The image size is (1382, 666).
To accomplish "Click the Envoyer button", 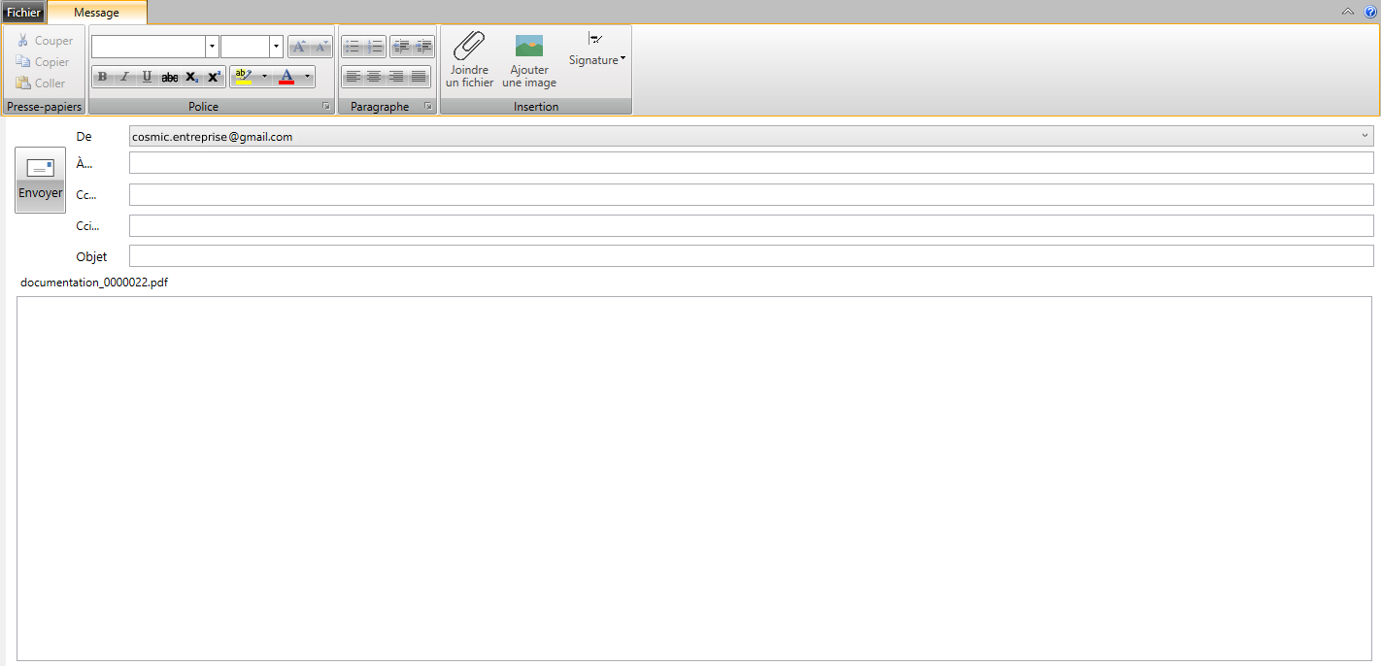I will coord(40,181).
